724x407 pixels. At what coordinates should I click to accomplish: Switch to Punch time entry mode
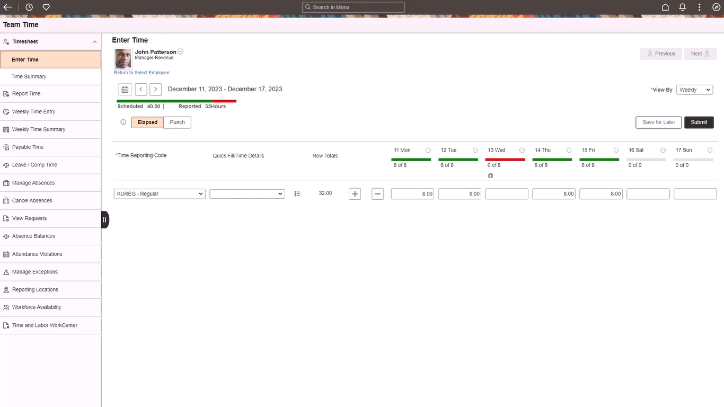[177, 122]
